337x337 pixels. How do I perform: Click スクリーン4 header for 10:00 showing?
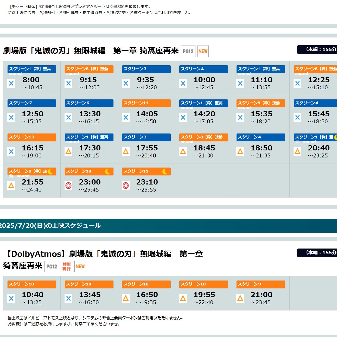(x=204, y=69)
